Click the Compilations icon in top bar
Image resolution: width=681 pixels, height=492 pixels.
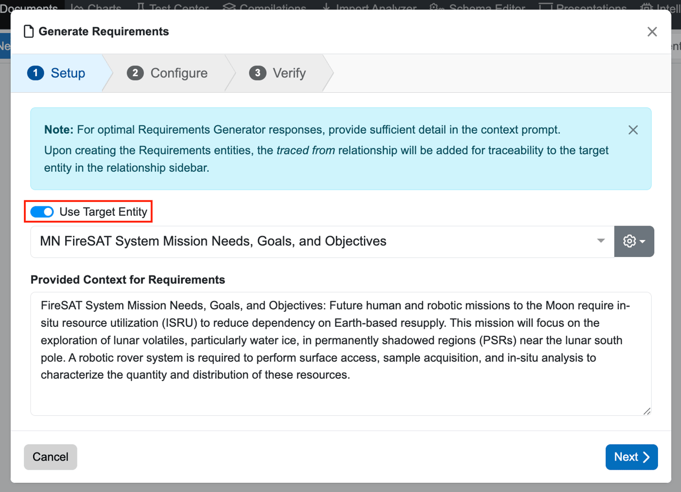pos(229,7)
